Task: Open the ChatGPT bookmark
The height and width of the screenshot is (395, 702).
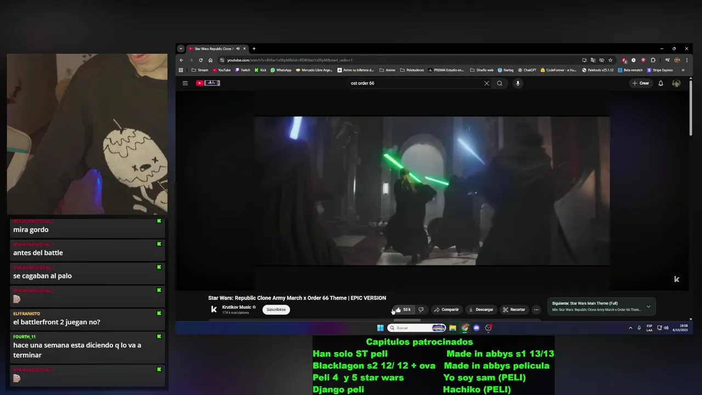Action: 526,70
